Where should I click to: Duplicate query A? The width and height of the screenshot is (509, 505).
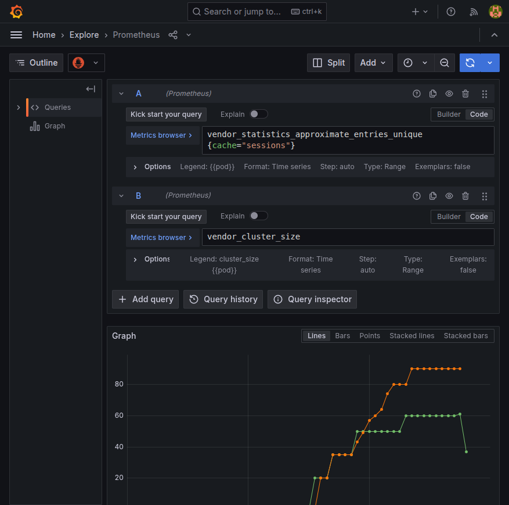point(433,94)
